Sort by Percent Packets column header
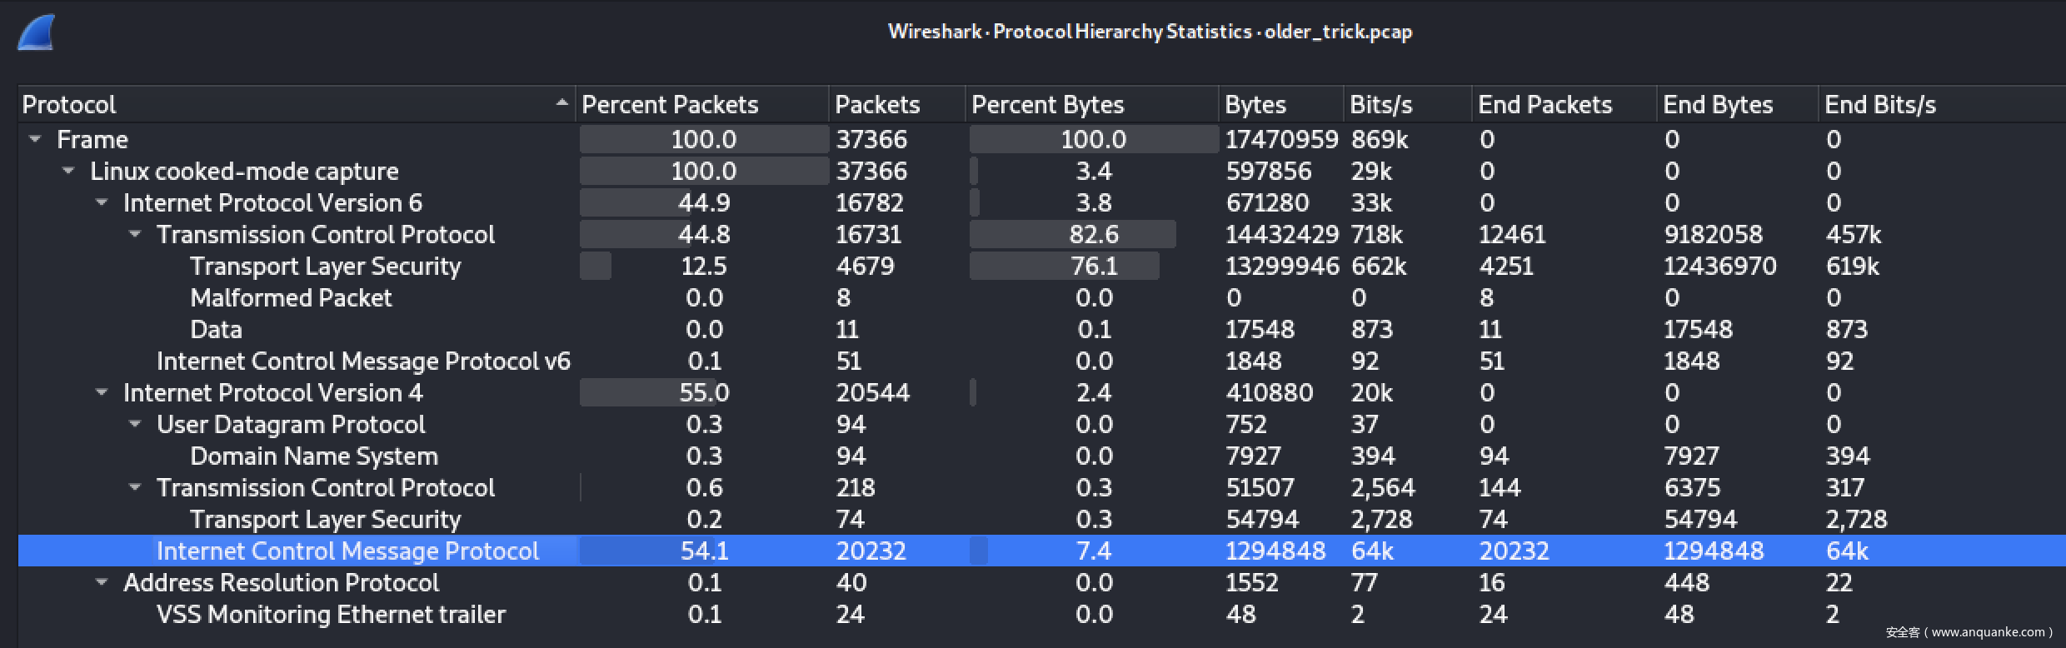This screenshot has height=648, width=2066. click(670, 105)
